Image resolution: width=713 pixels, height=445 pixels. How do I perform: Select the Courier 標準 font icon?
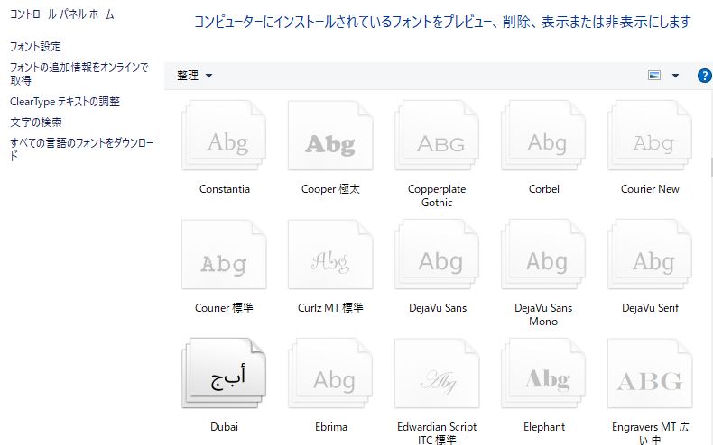pos(224,255)
